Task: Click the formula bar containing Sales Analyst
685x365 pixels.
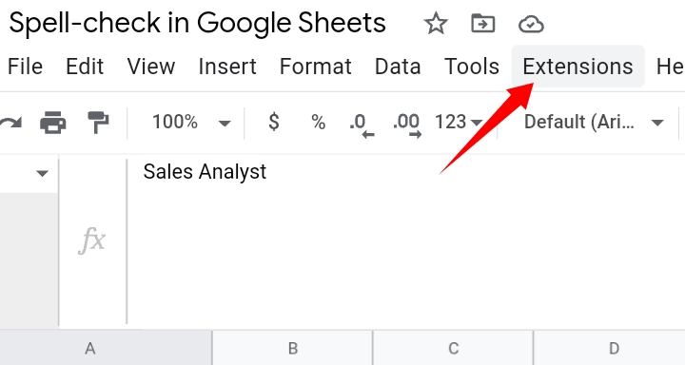Action: tap(406, 240)
